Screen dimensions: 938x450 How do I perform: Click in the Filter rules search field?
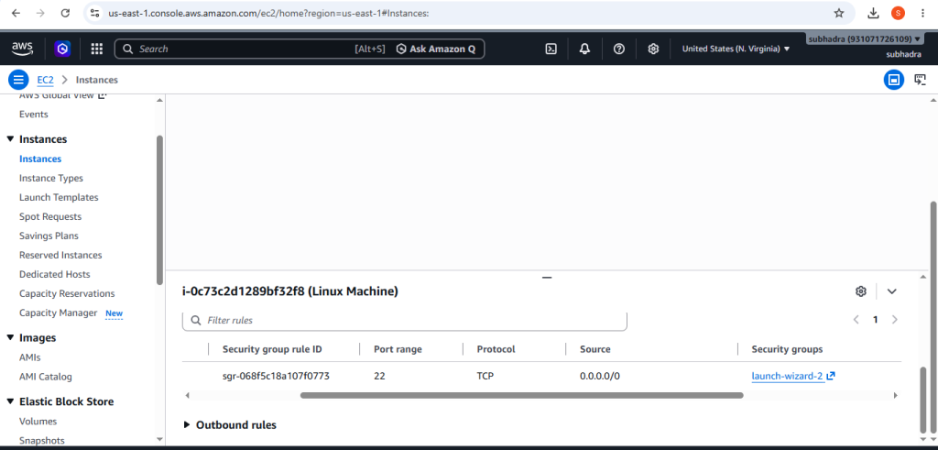[404, 321]
